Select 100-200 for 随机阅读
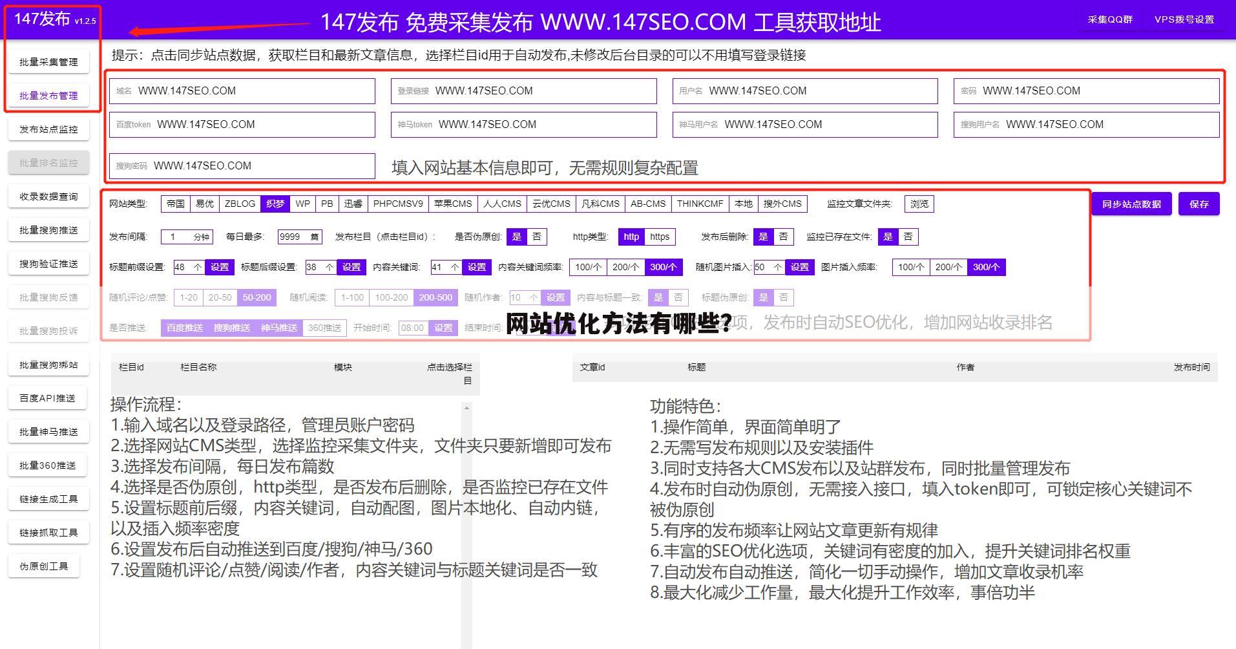Viewport: 1236px width, 649px height. [x=392, y=298]
